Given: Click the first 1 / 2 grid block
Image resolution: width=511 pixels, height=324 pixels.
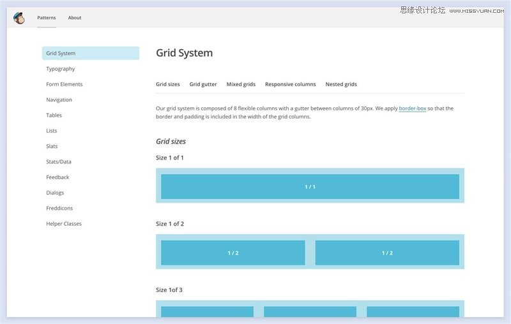Looking at the screenshot, I should (233, 253).
